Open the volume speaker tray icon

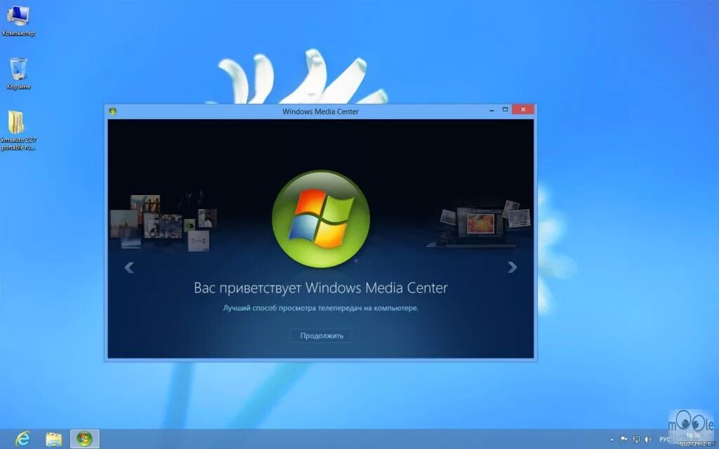(x=648, y=439)
